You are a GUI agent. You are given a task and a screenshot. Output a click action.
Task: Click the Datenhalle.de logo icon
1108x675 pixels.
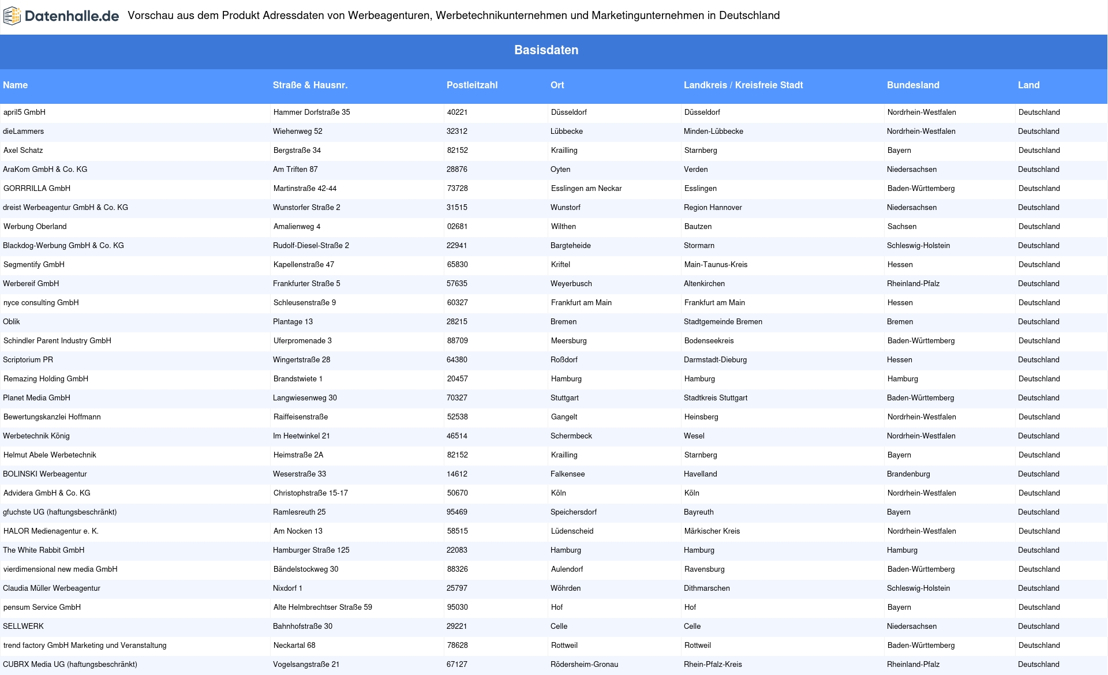pos(12,16)
